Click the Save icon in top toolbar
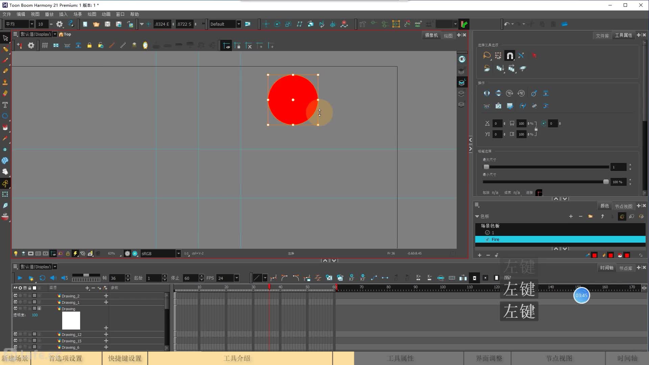 tap(107, 24)
